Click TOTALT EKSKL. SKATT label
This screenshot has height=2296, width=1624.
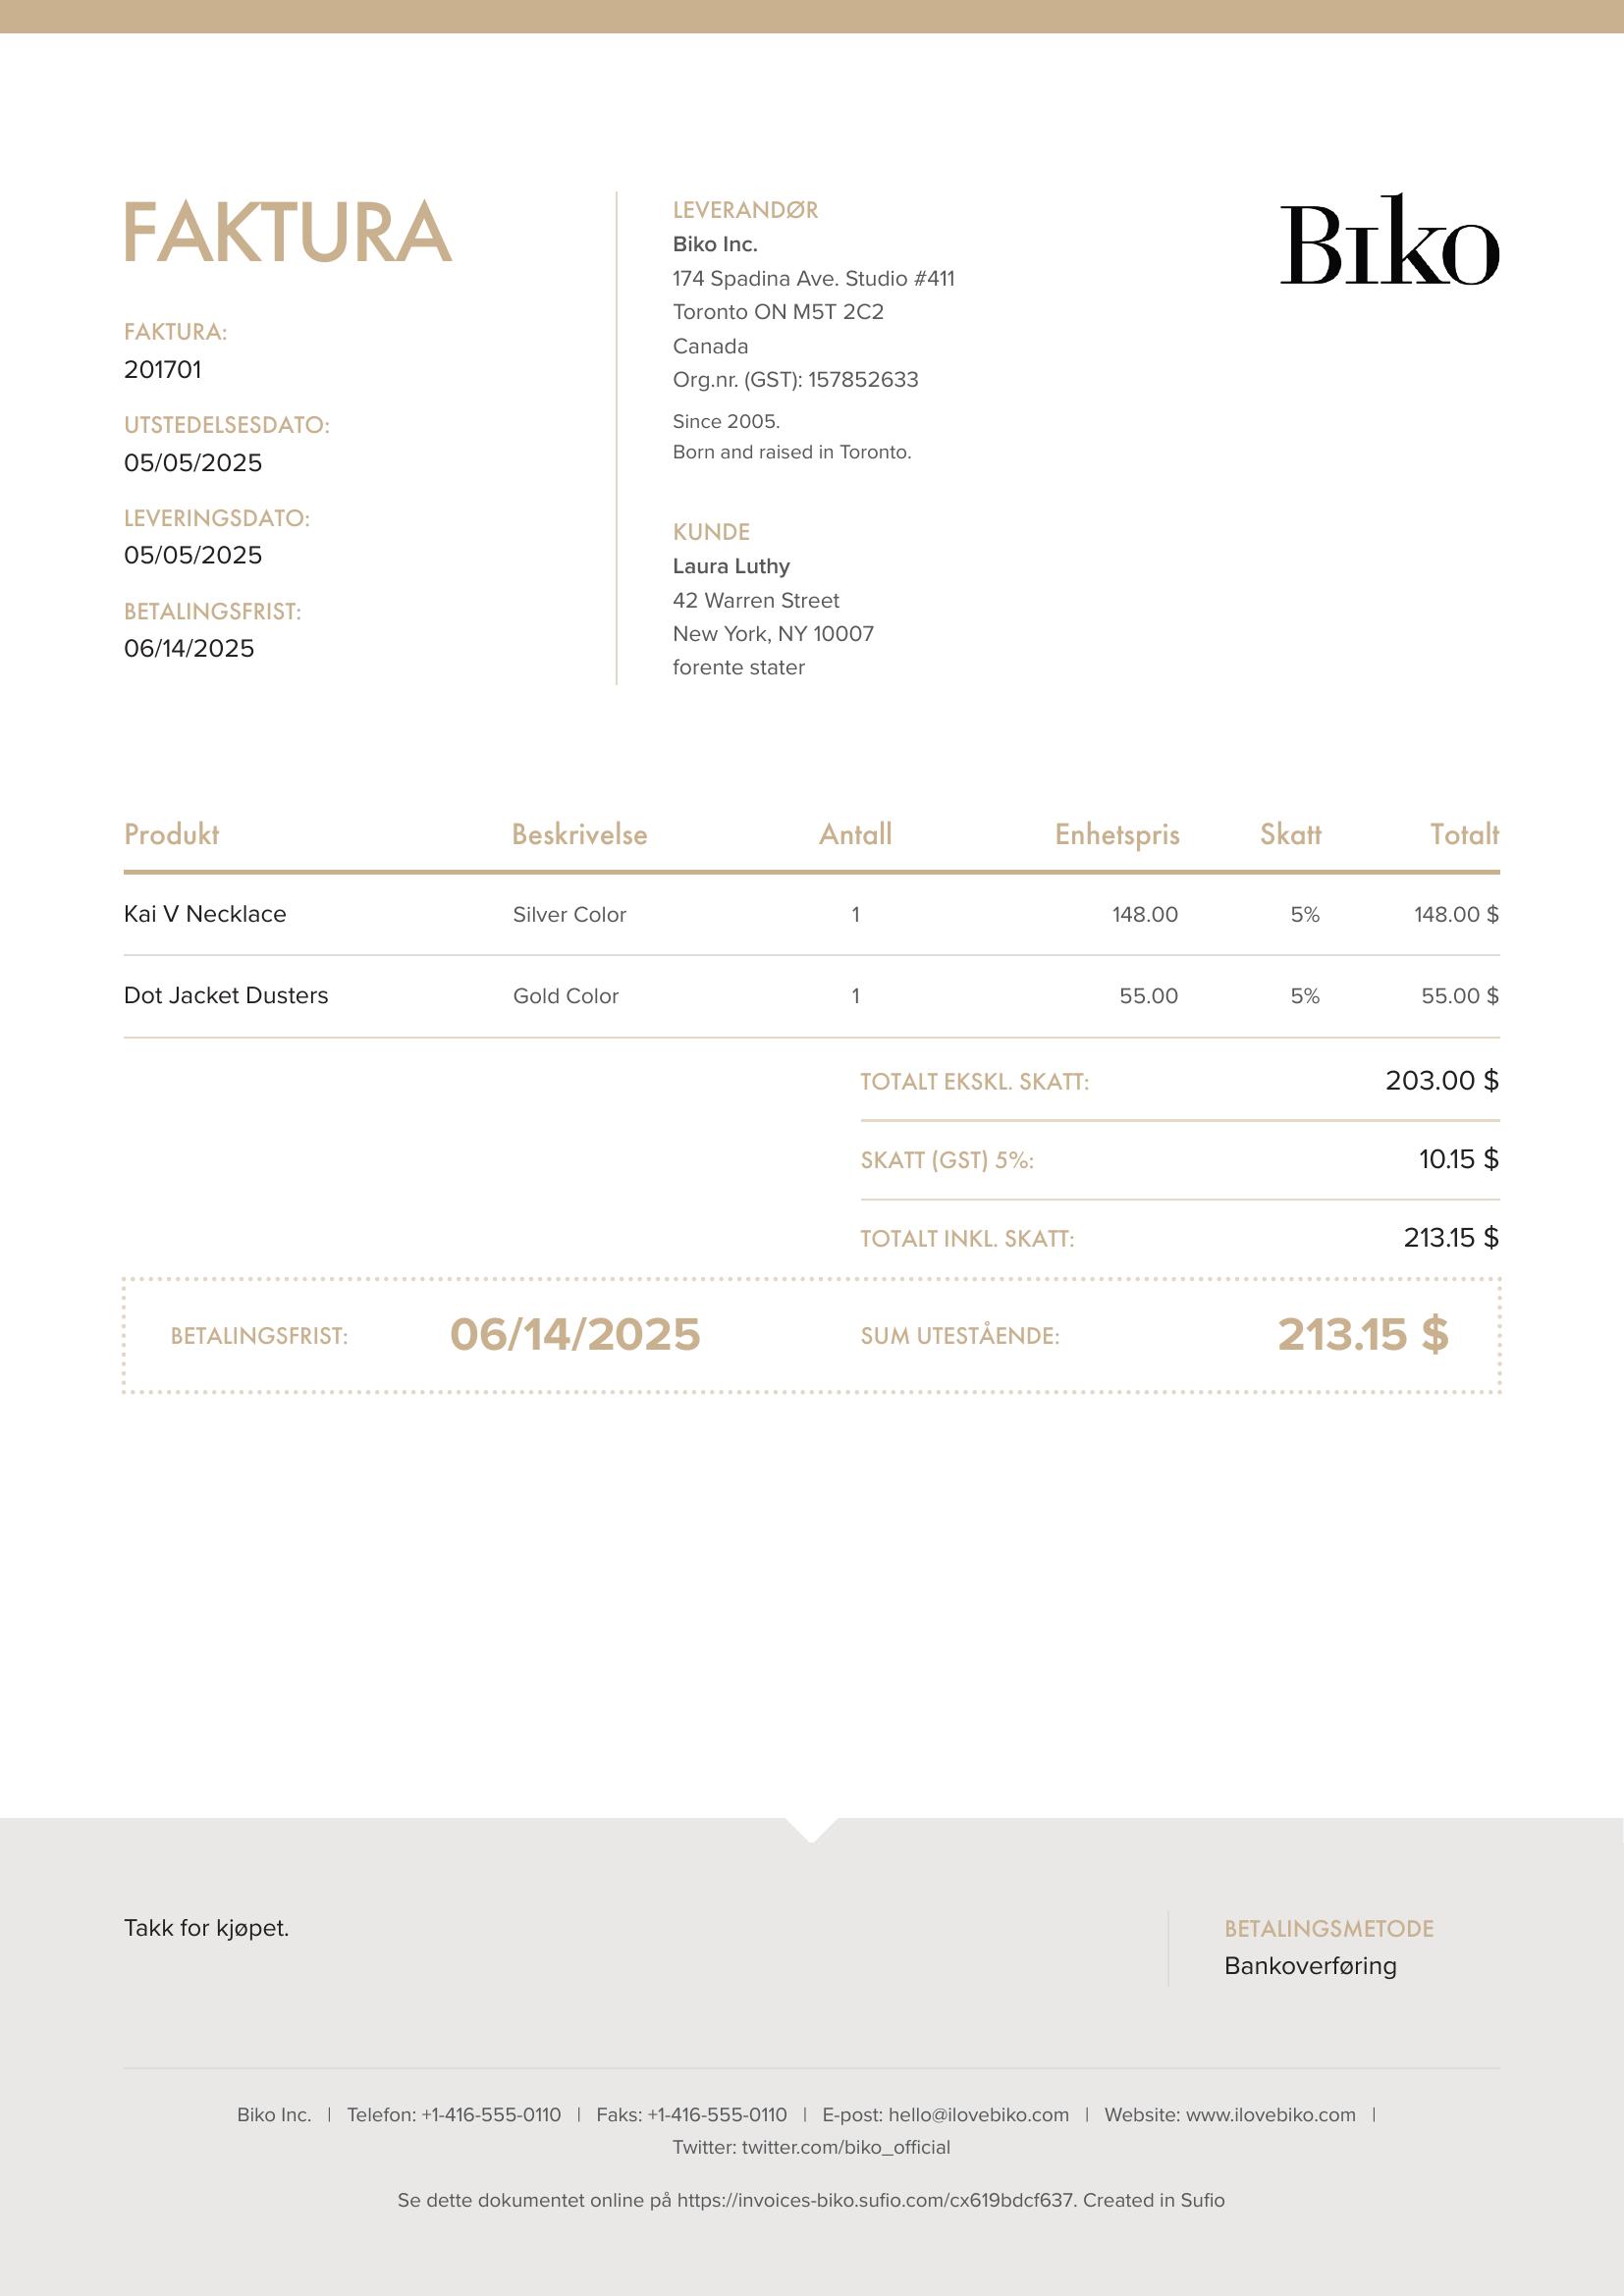coord(975,1082)
